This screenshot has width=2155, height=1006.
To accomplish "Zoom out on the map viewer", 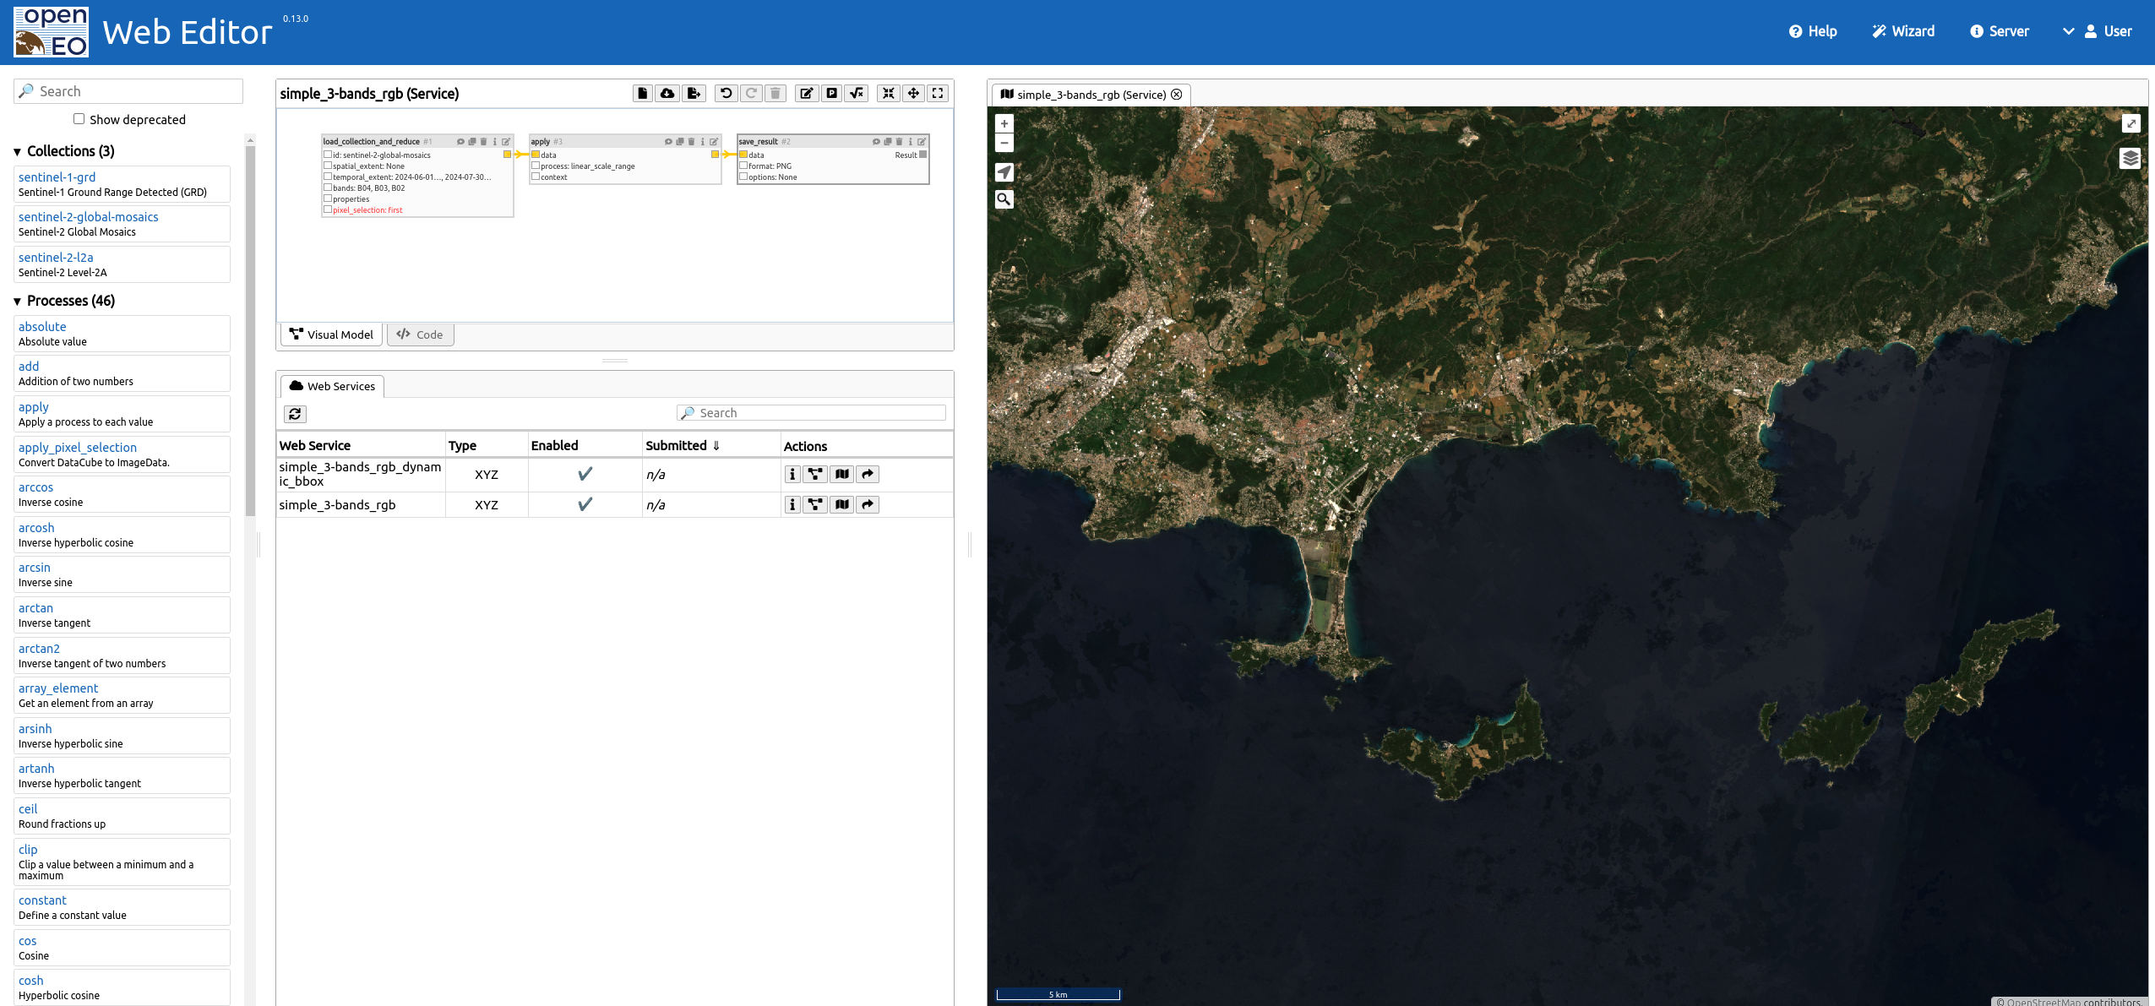I will [1004, 143].
